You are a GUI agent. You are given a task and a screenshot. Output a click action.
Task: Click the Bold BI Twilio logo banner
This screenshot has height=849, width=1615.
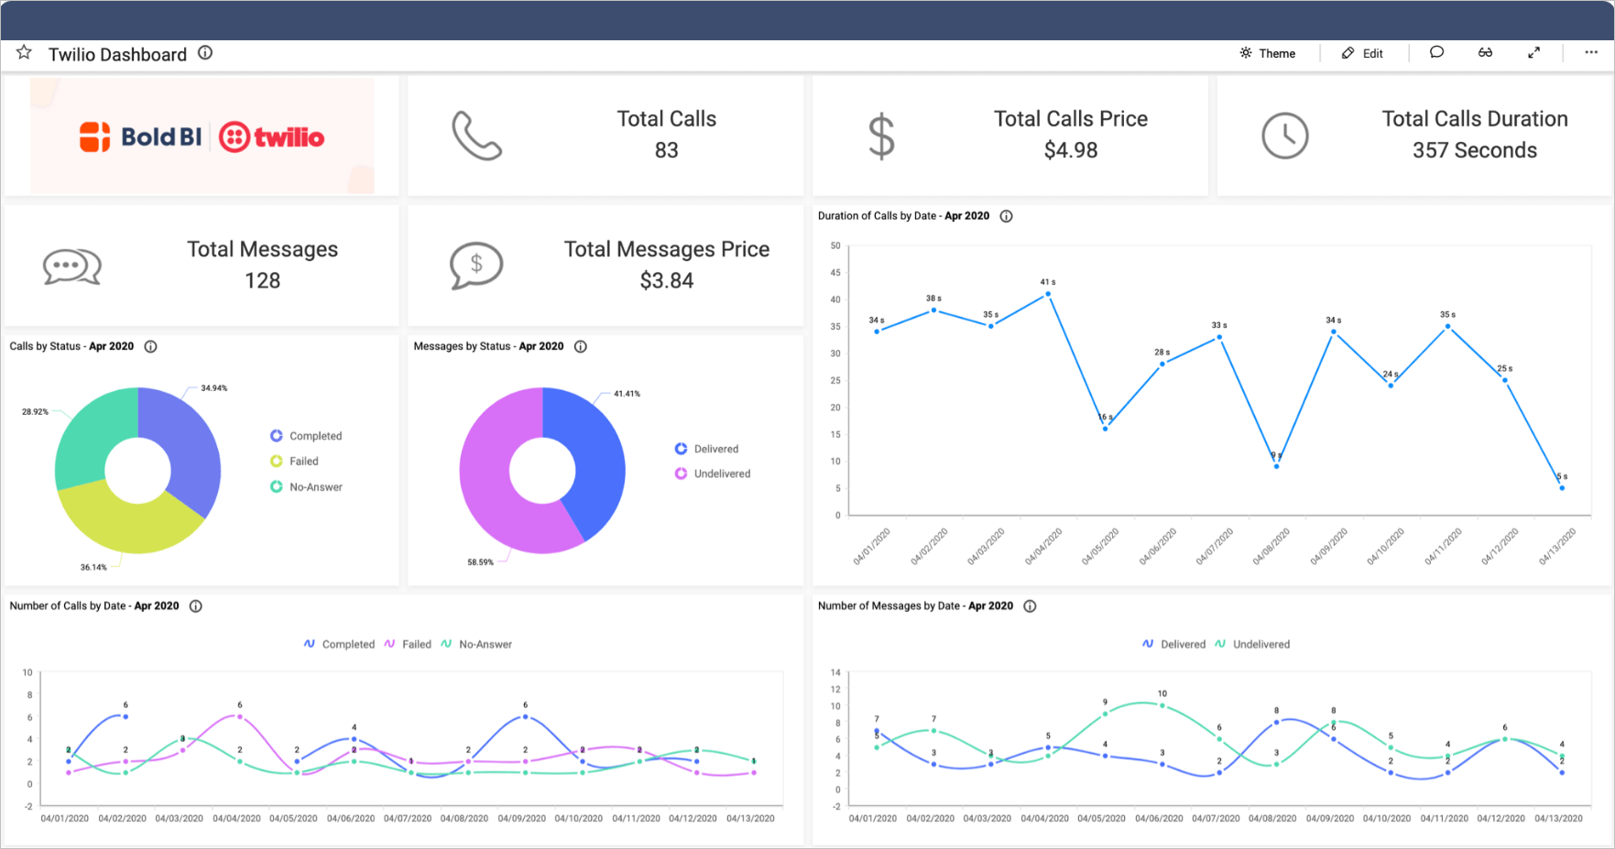click(x=202, y=136)
